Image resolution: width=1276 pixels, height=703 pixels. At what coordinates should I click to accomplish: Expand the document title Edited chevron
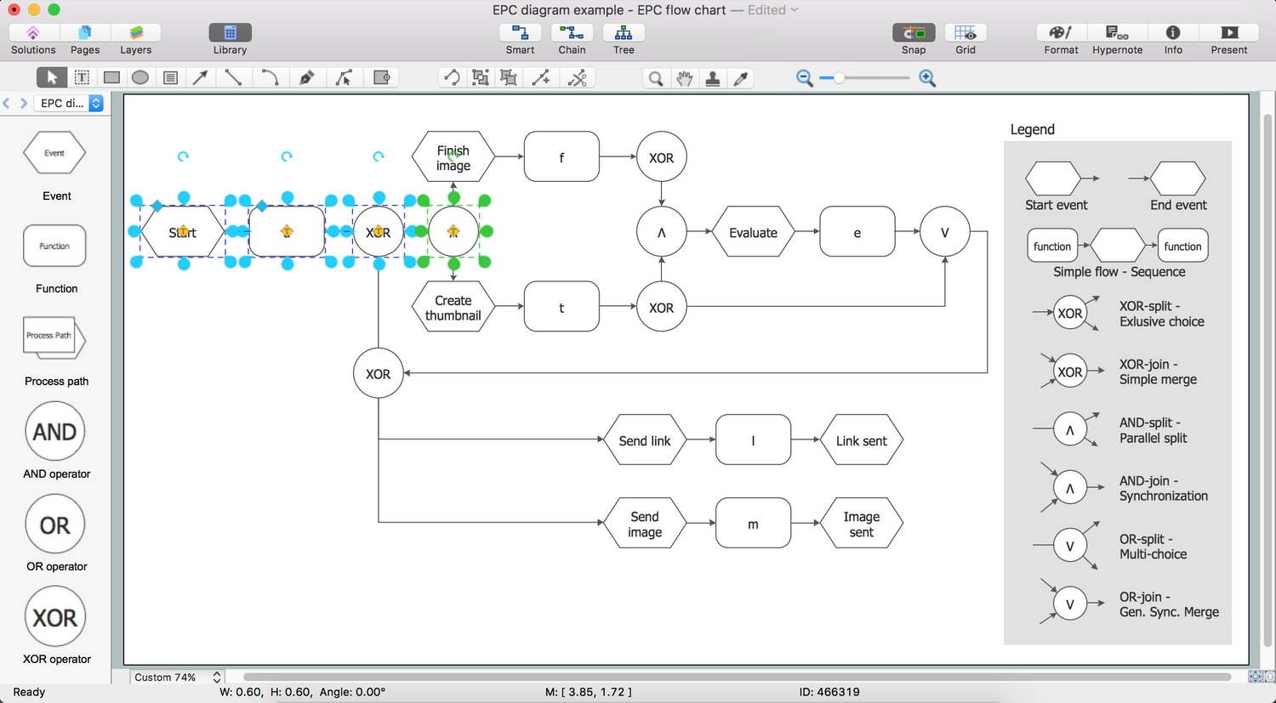pyautogui.click(x=795, y=10)
